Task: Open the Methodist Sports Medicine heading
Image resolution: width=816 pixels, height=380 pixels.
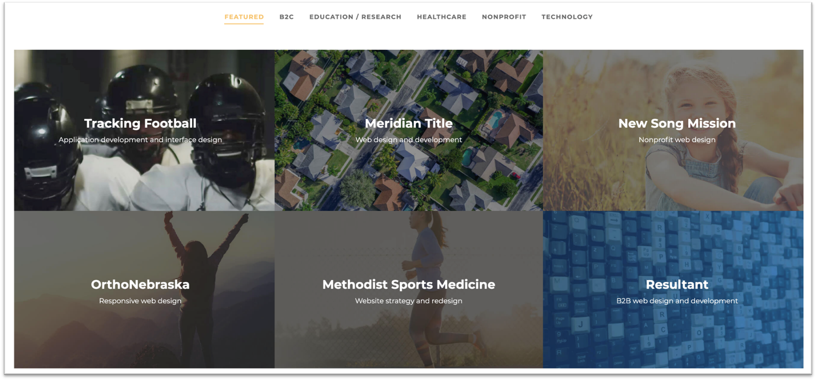Action: [408, 285]
